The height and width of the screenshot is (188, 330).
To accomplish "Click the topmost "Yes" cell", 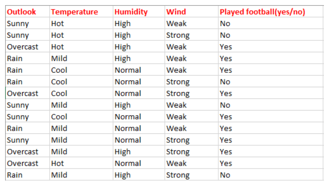I will tap(226, 47).
